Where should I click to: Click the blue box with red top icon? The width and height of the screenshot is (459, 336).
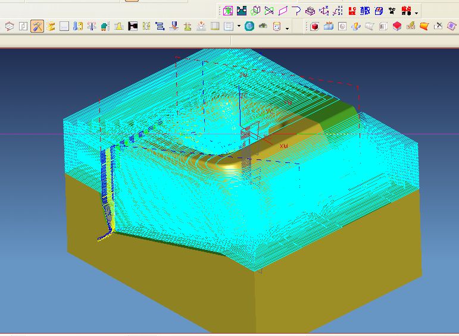[x=379, y=11]
